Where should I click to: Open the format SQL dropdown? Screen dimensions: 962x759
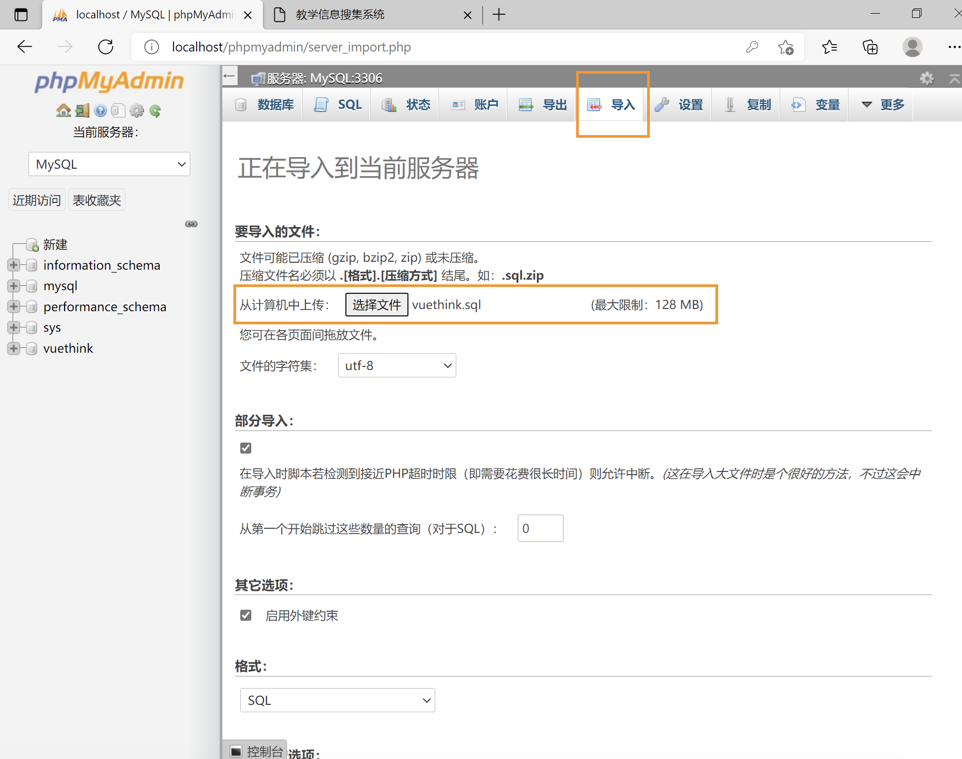(337, 700)
